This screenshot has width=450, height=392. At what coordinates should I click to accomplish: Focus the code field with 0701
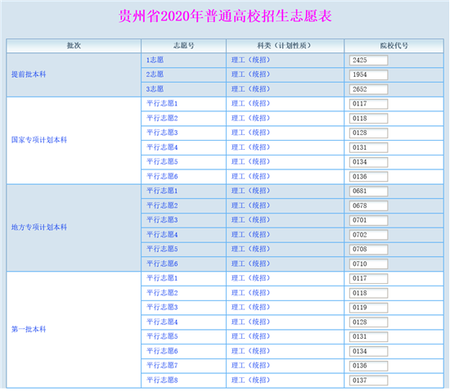point(368,220)
